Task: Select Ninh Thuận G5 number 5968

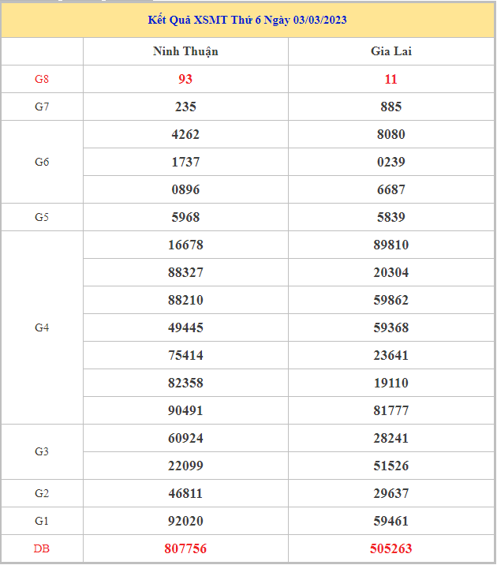Action: click(185, 217)
